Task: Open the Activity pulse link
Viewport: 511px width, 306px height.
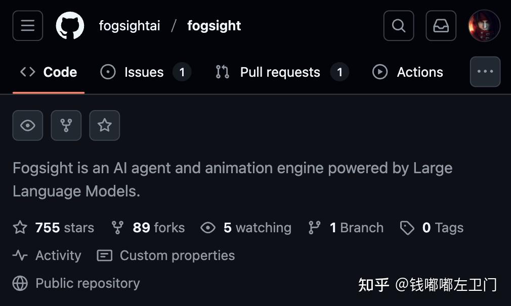Action: pos(47,256)
